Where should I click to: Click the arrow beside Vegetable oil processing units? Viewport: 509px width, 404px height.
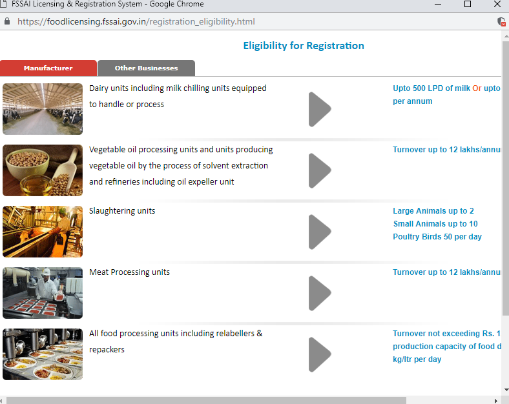[x=320, y=170]
